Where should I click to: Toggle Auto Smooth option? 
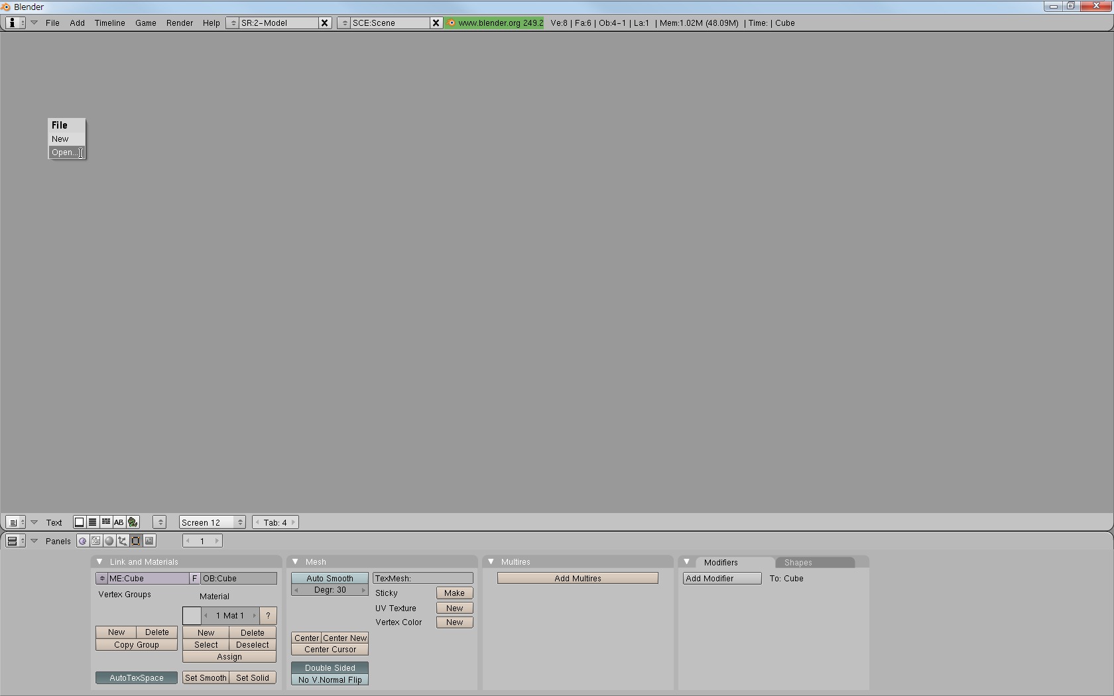click(330, 579)
